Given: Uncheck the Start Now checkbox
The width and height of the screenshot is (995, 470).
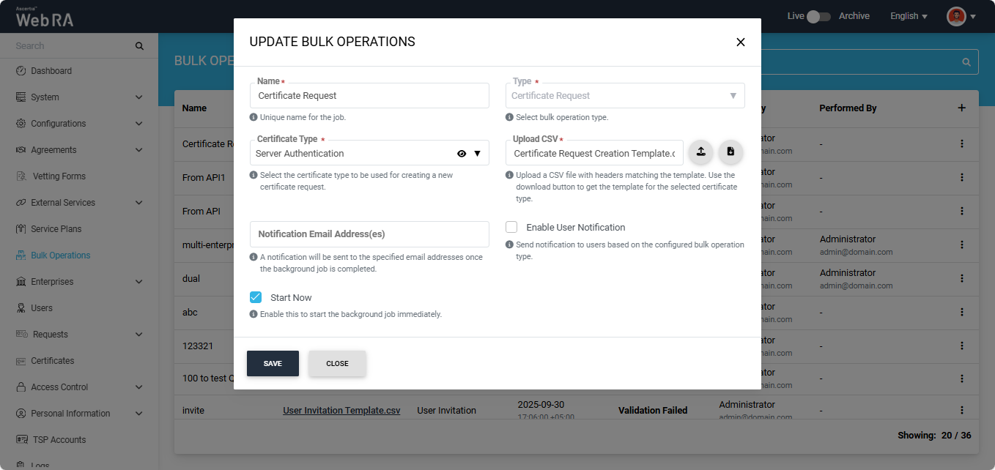Looking at the screenshot, I should click(256, 297).
